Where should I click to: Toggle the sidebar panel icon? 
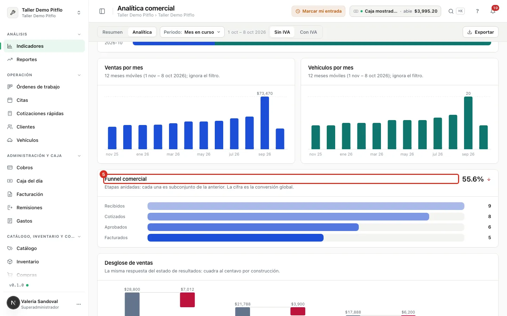coord(102,11)
